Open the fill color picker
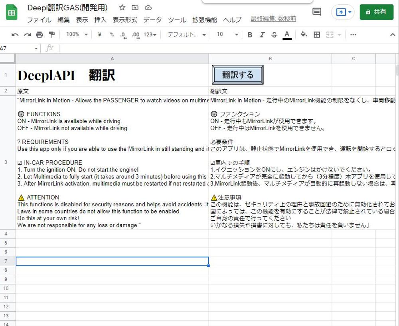Viewport: 399px width, 326px height. pos(304,34)
